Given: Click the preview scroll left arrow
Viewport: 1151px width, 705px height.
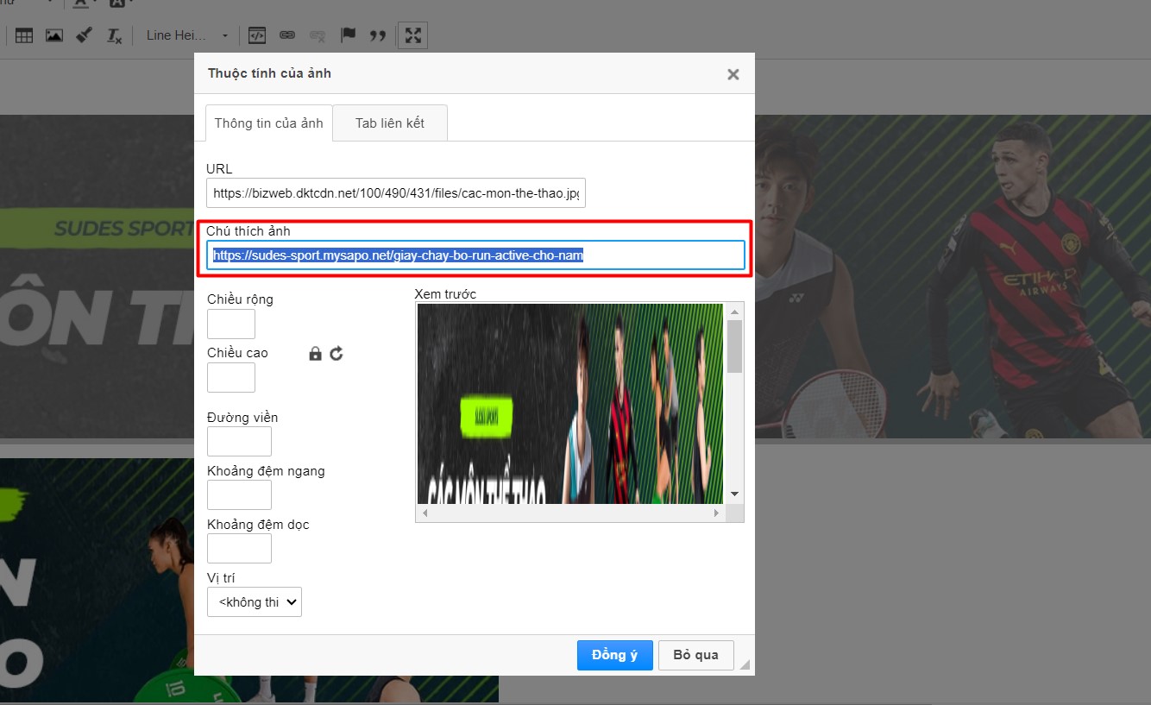Looking at the screenshot, I should tap(425, 513).
